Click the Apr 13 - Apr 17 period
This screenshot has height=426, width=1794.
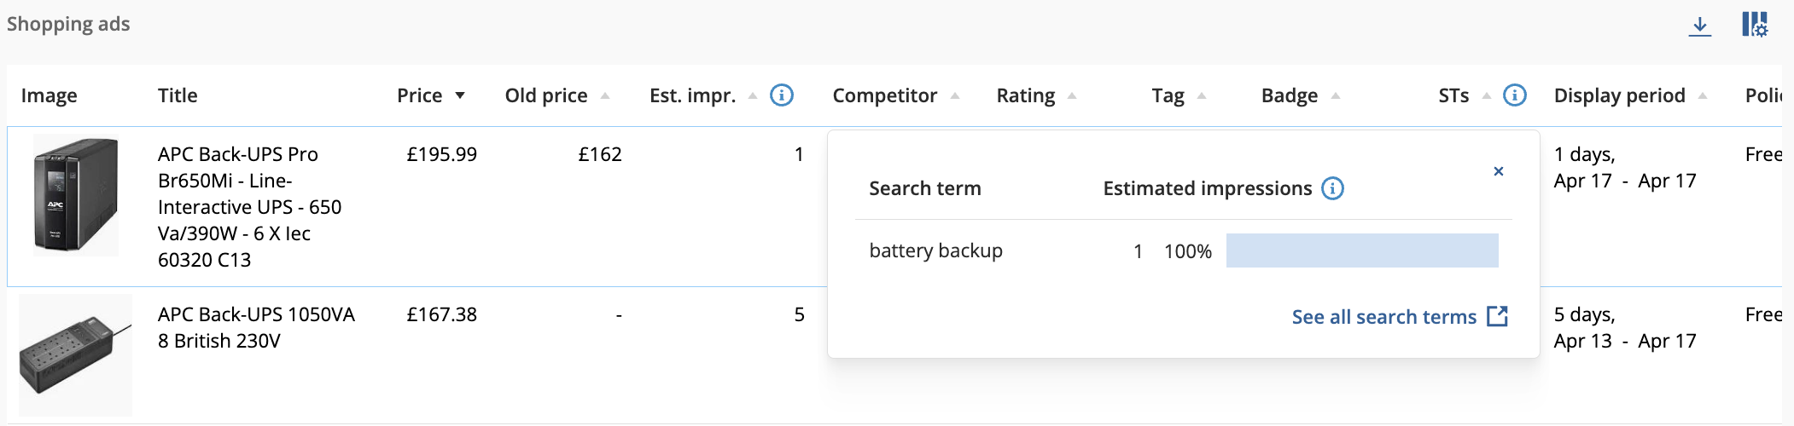point(1625,341)
